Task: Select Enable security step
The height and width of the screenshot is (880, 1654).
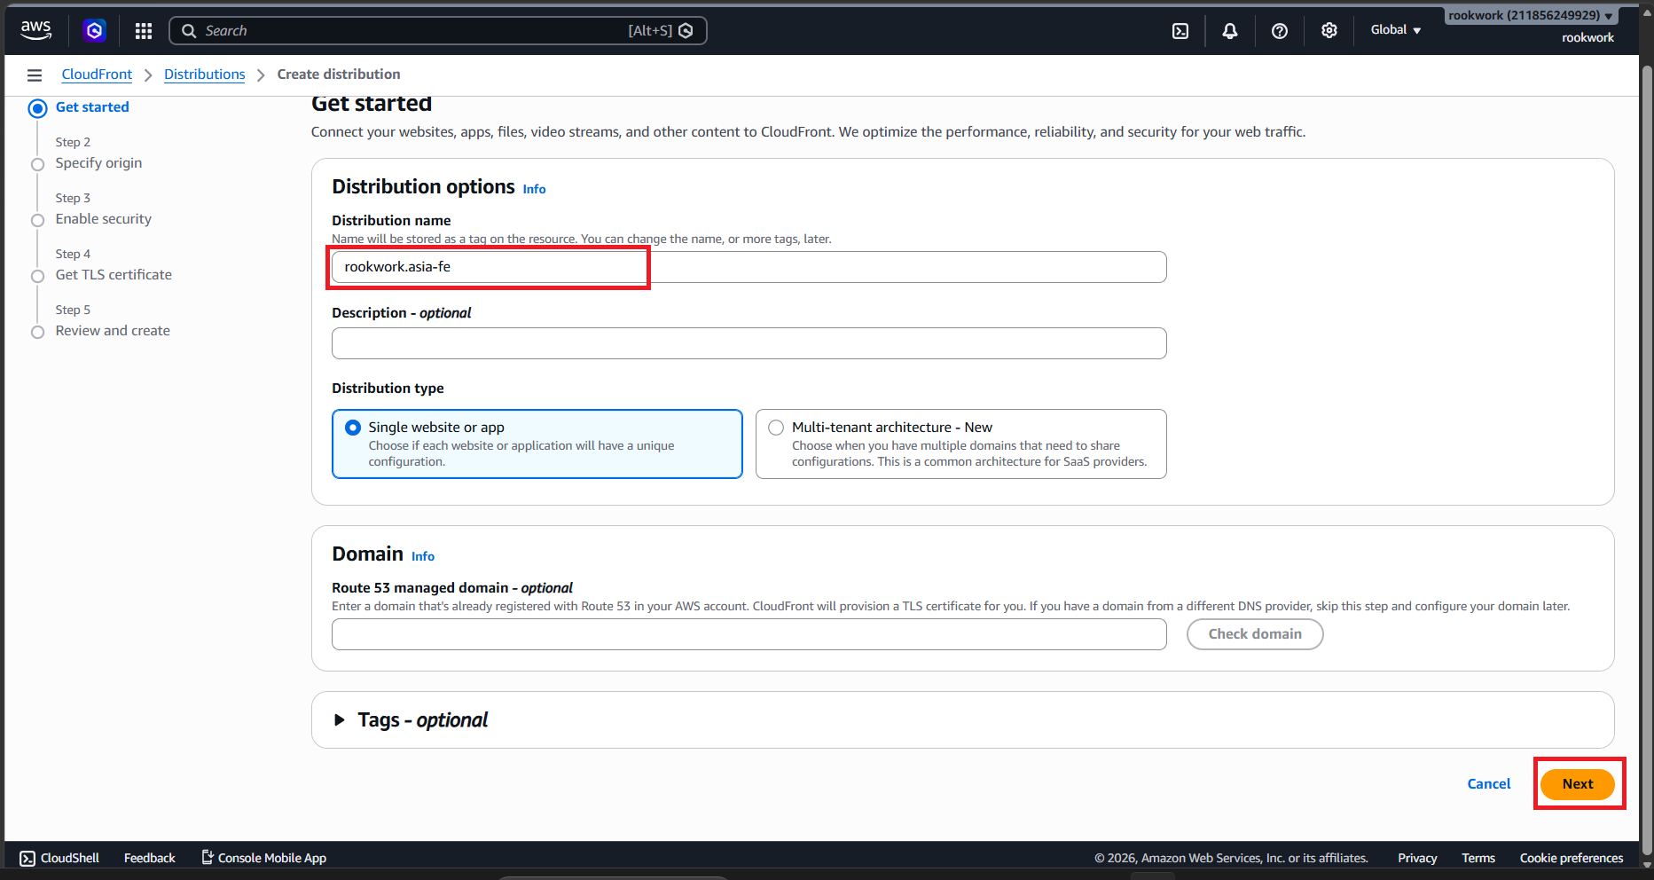Action: 104,219
